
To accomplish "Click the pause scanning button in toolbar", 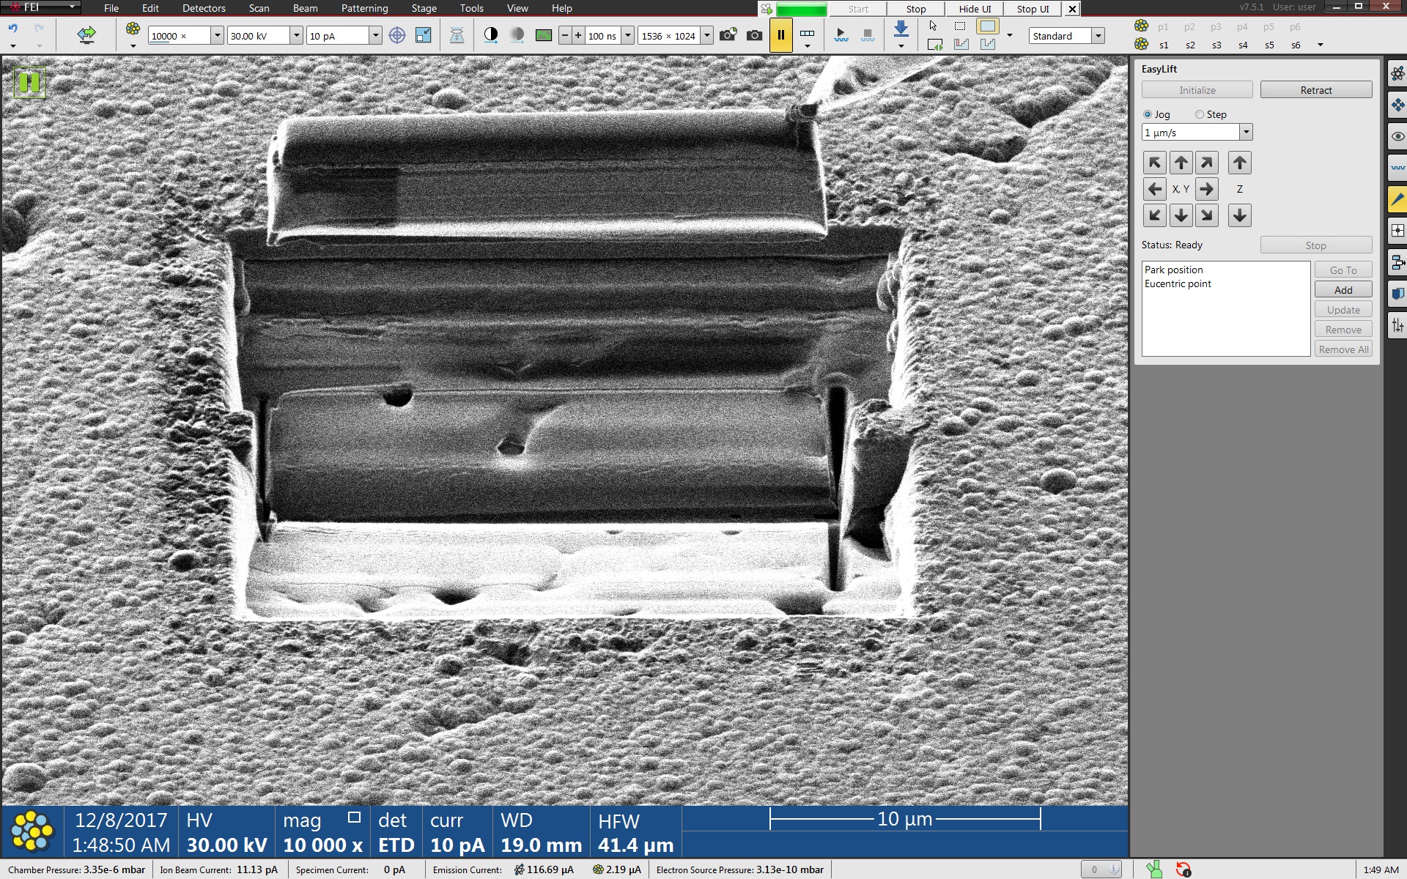I will [x=780, y=35].
